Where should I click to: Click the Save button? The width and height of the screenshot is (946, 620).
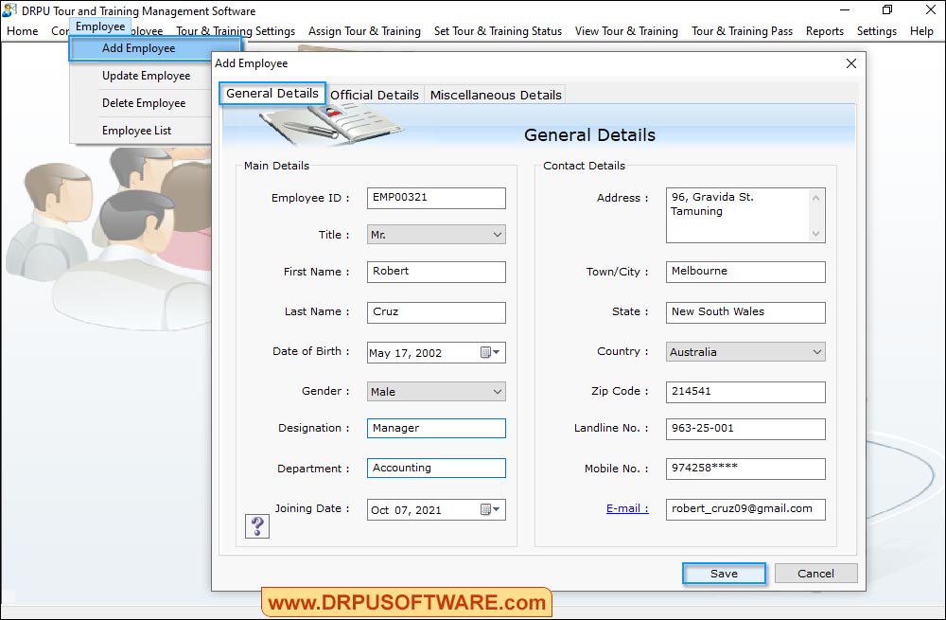(x=724, y=573)
